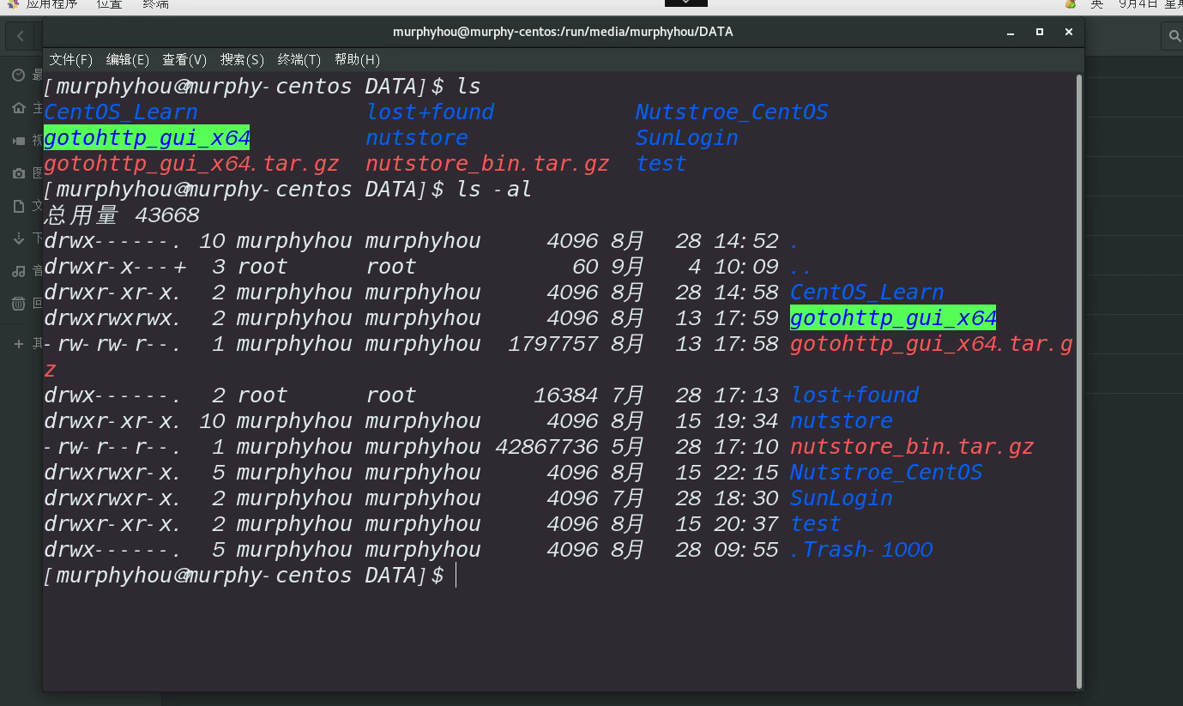The width and height of the screenshot is (1183, 706).
Task: Open Recent in Files sidebar
Action: click(x=18, y=75)
